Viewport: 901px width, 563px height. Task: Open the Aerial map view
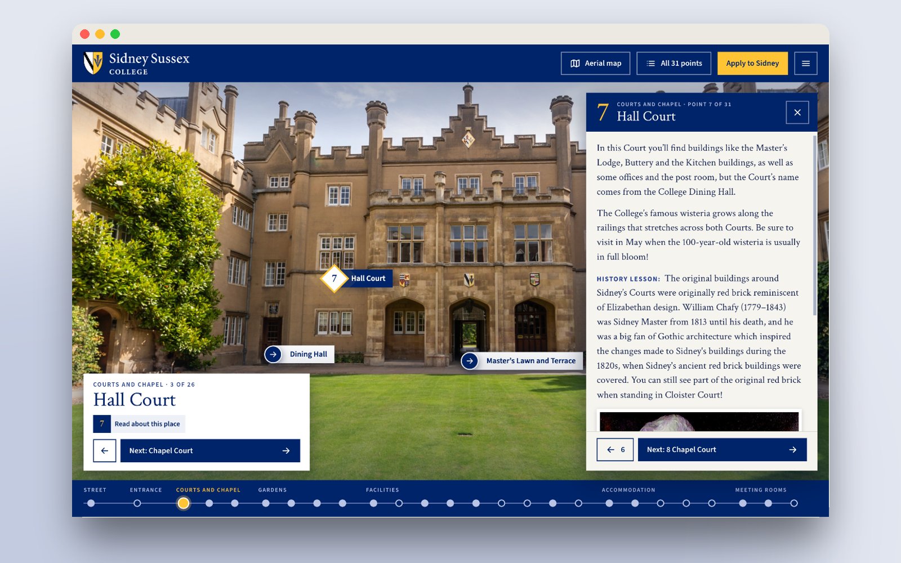(595, 63)
